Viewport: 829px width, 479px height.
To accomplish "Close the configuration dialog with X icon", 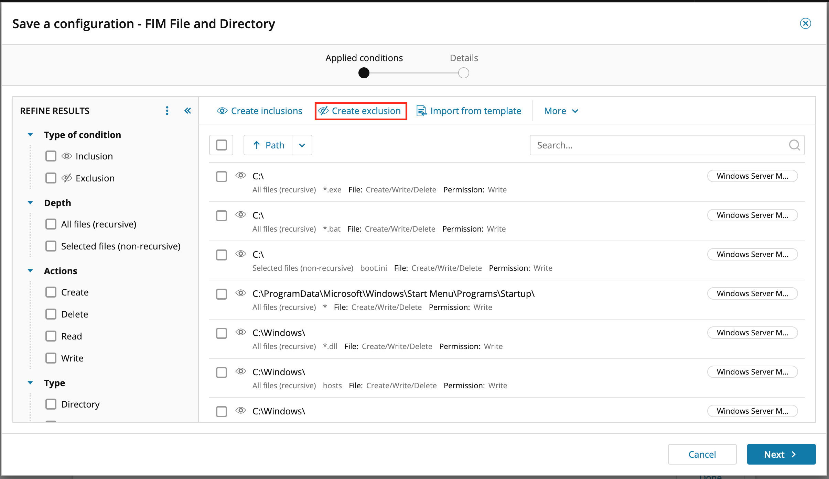I will [805, 23].
